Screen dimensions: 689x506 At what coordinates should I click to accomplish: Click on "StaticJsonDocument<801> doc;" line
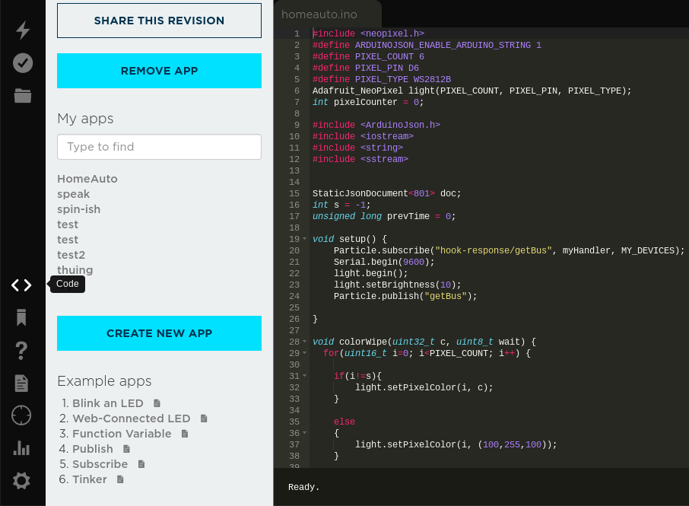(x=386, y=193)
